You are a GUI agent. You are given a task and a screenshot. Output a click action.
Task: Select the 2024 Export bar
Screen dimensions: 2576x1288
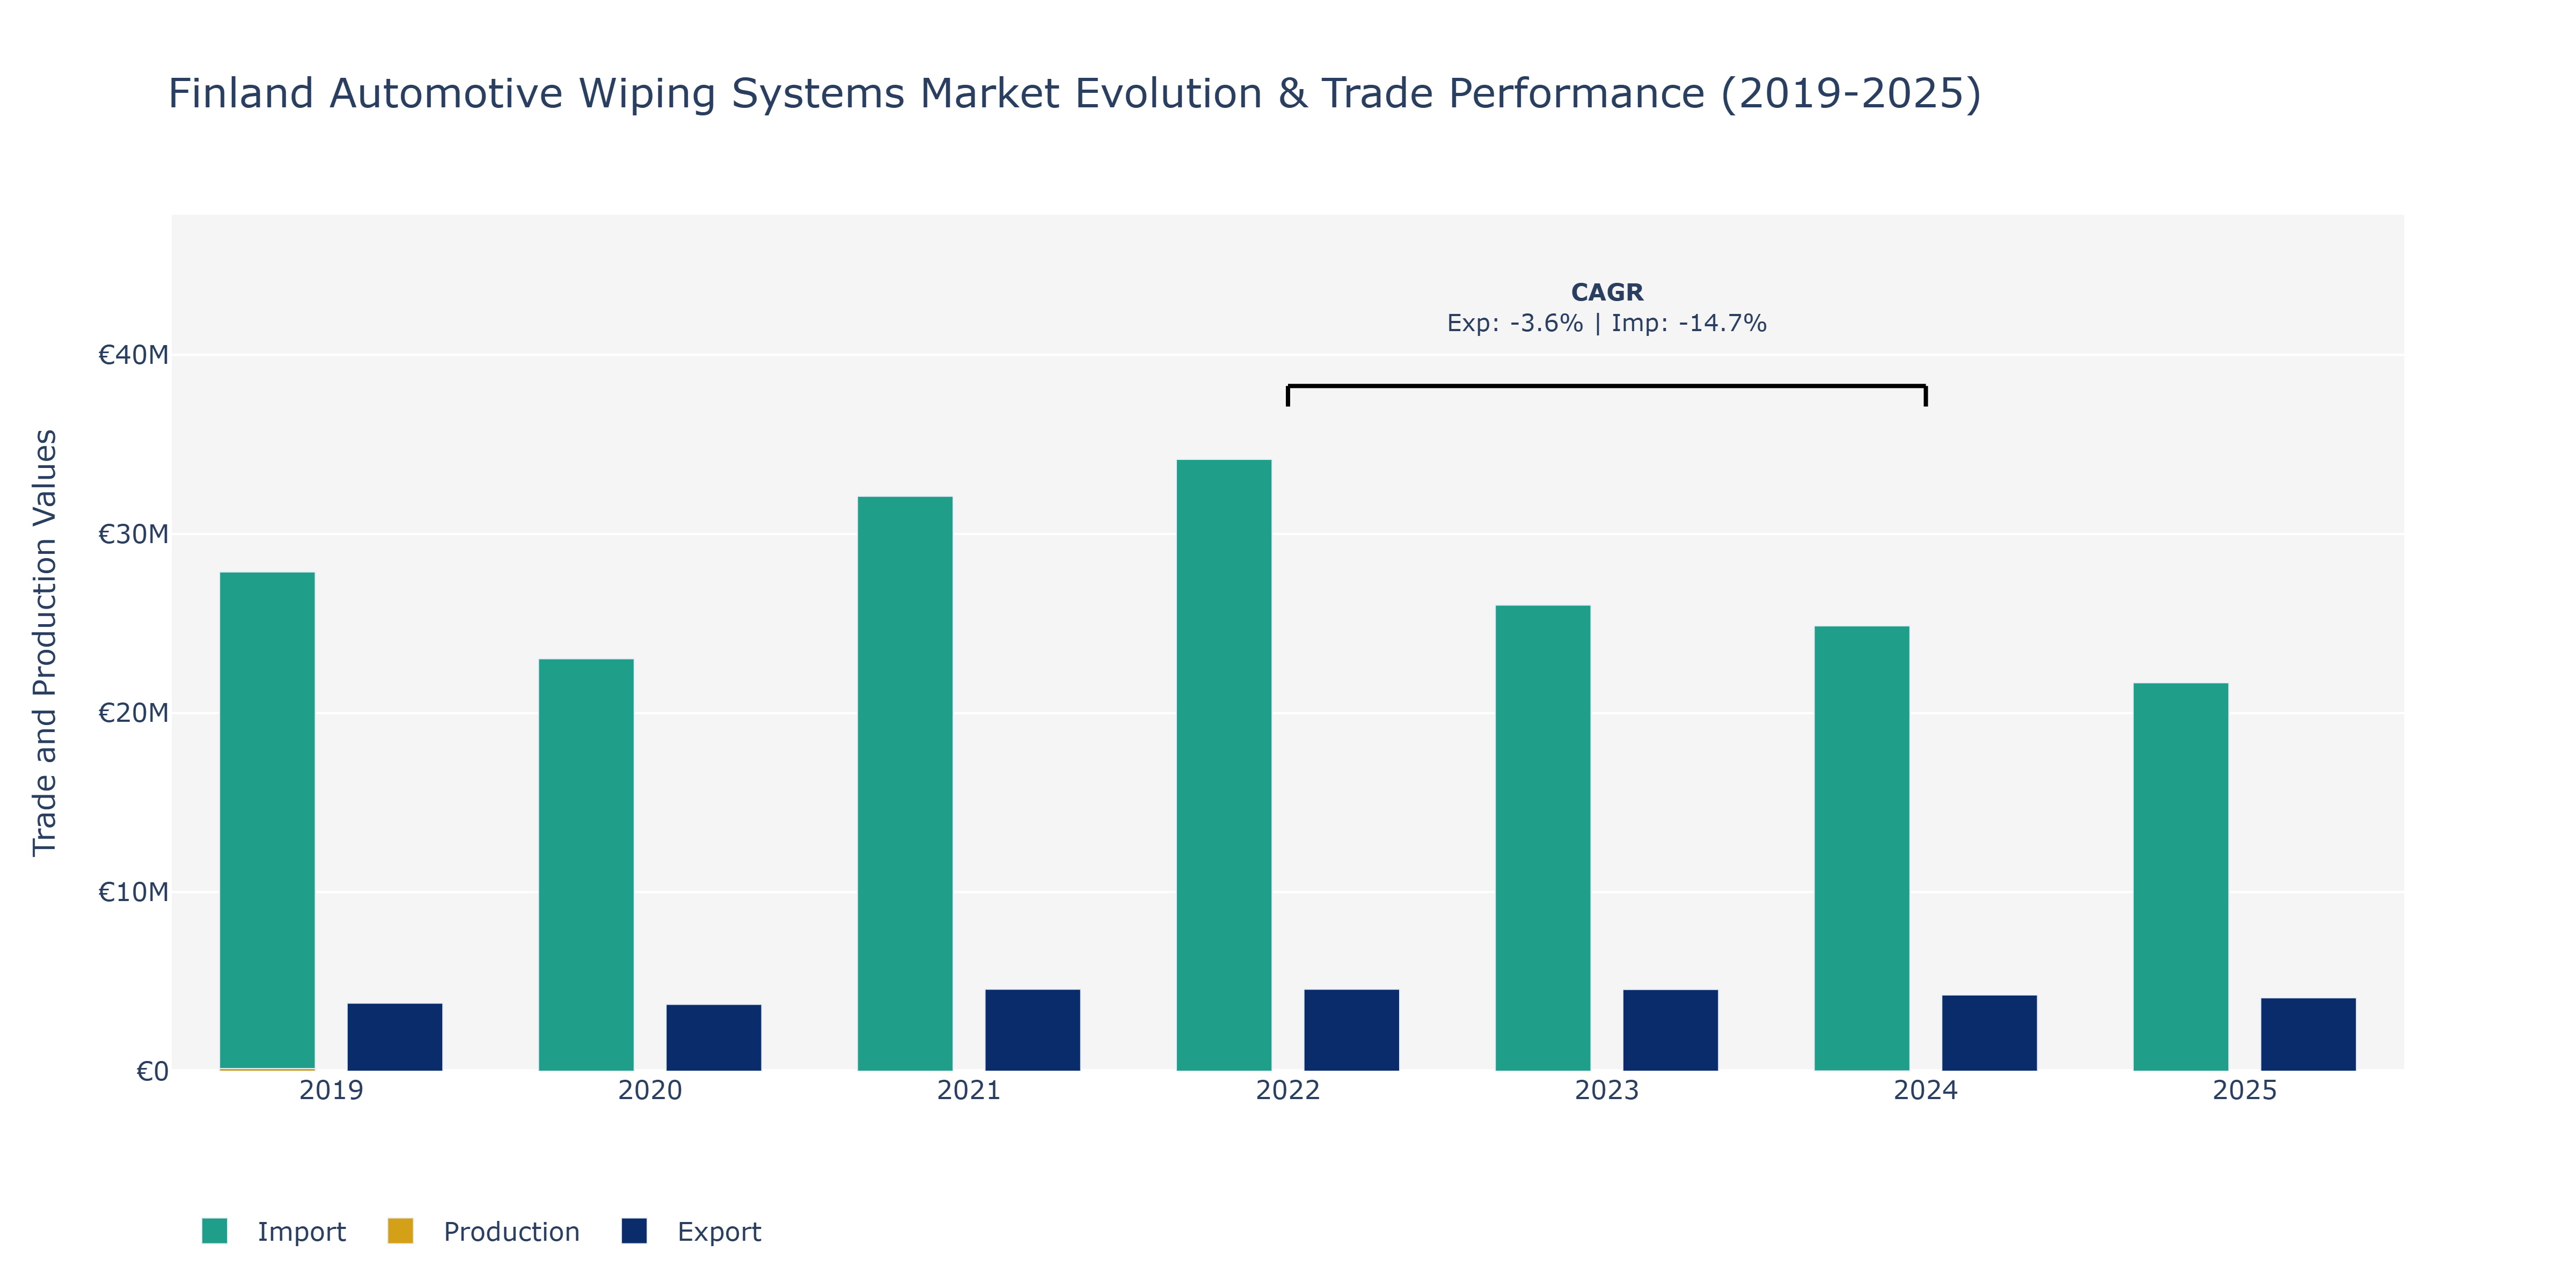tap(1990, 1033)
